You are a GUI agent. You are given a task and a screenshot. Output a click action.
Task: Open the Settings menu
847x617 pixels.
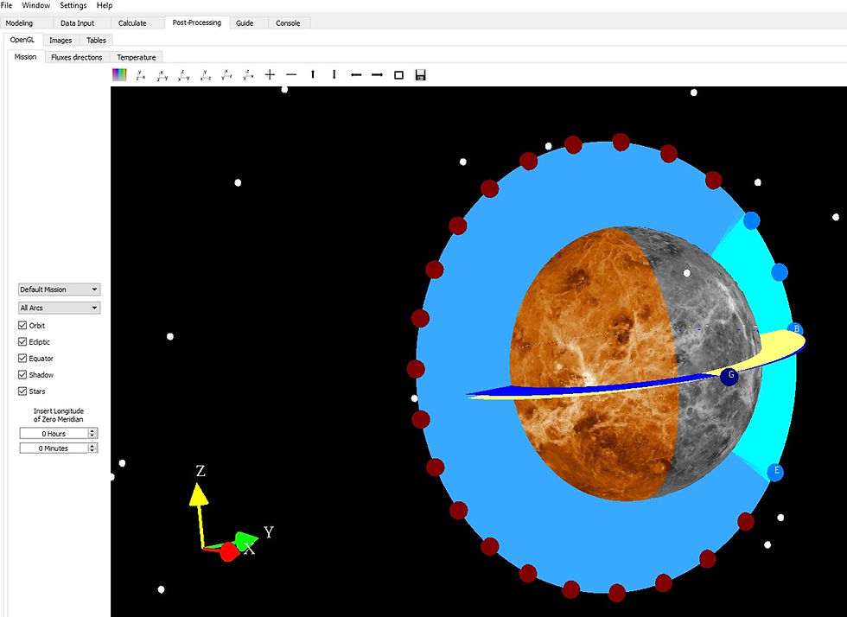pos(73,5)
